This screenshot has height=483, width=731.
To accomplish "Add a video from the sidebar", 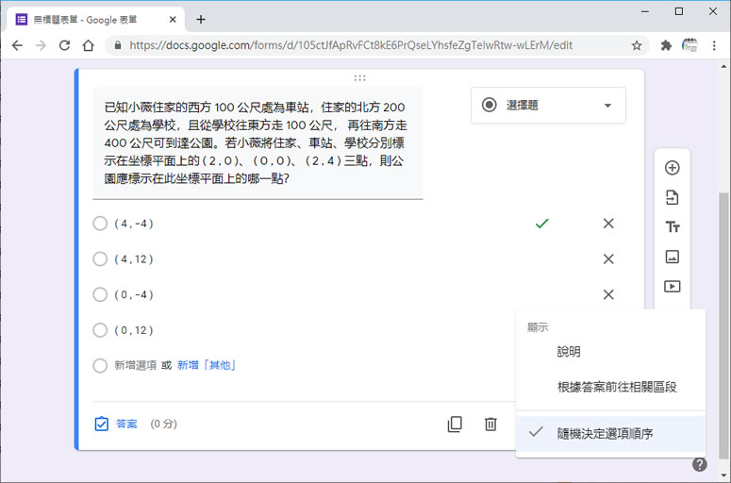I will click(x=673, y=286).
